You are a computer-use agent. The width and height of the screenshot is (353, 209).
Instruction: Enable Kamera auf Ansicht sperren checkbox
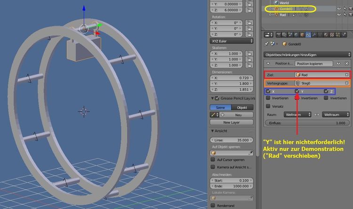click(213, 167)
